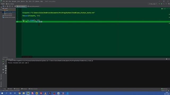This screenshot has height=95, width=170.
Task: Expand the venv folder in project tree
Action: [x=3, y=10]
